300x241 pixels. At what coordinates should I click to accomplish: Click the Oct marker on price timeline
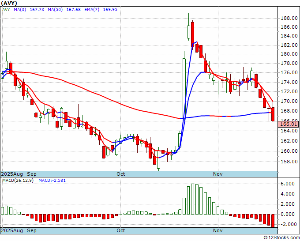click(x=121, y=174)
